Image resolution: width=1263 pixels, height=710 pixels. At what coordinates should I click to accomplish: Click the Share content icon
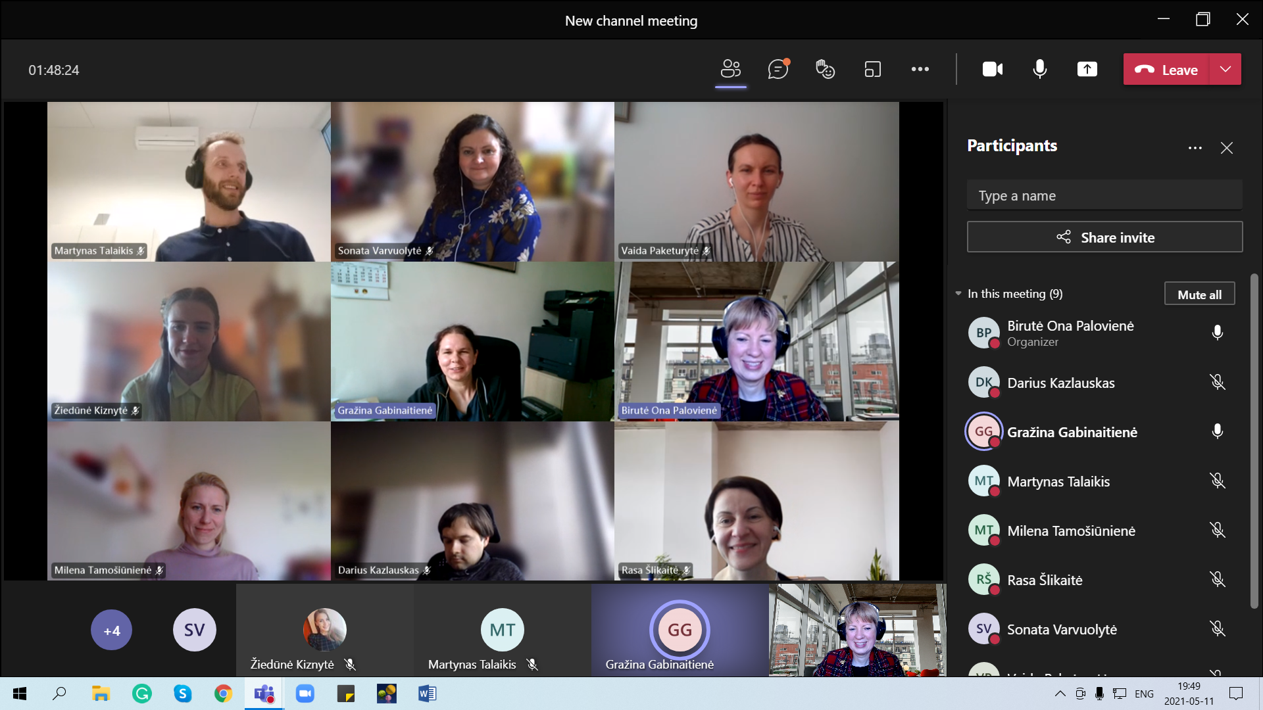pyautogui.click(x=1087, y=69)
